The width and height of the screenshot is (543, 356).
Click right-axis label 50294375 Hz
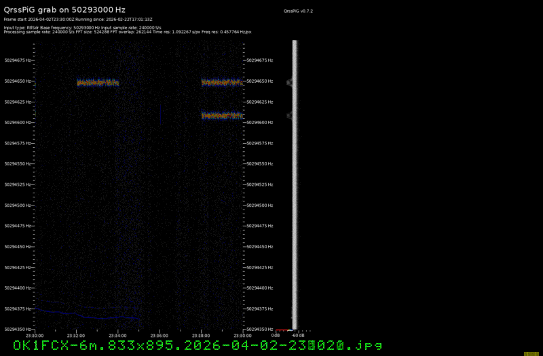pyautogui.click(x=260, y=309)
